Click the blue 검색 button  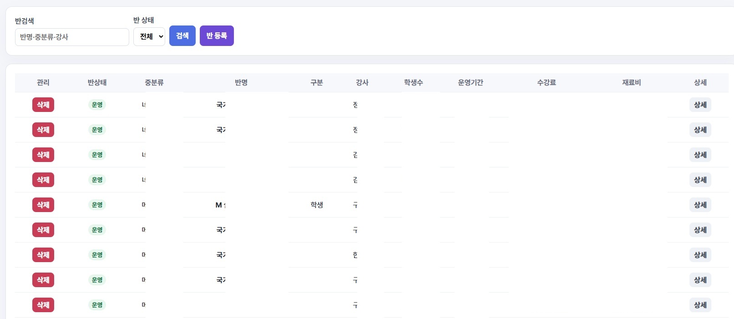[x=182, y=35]
